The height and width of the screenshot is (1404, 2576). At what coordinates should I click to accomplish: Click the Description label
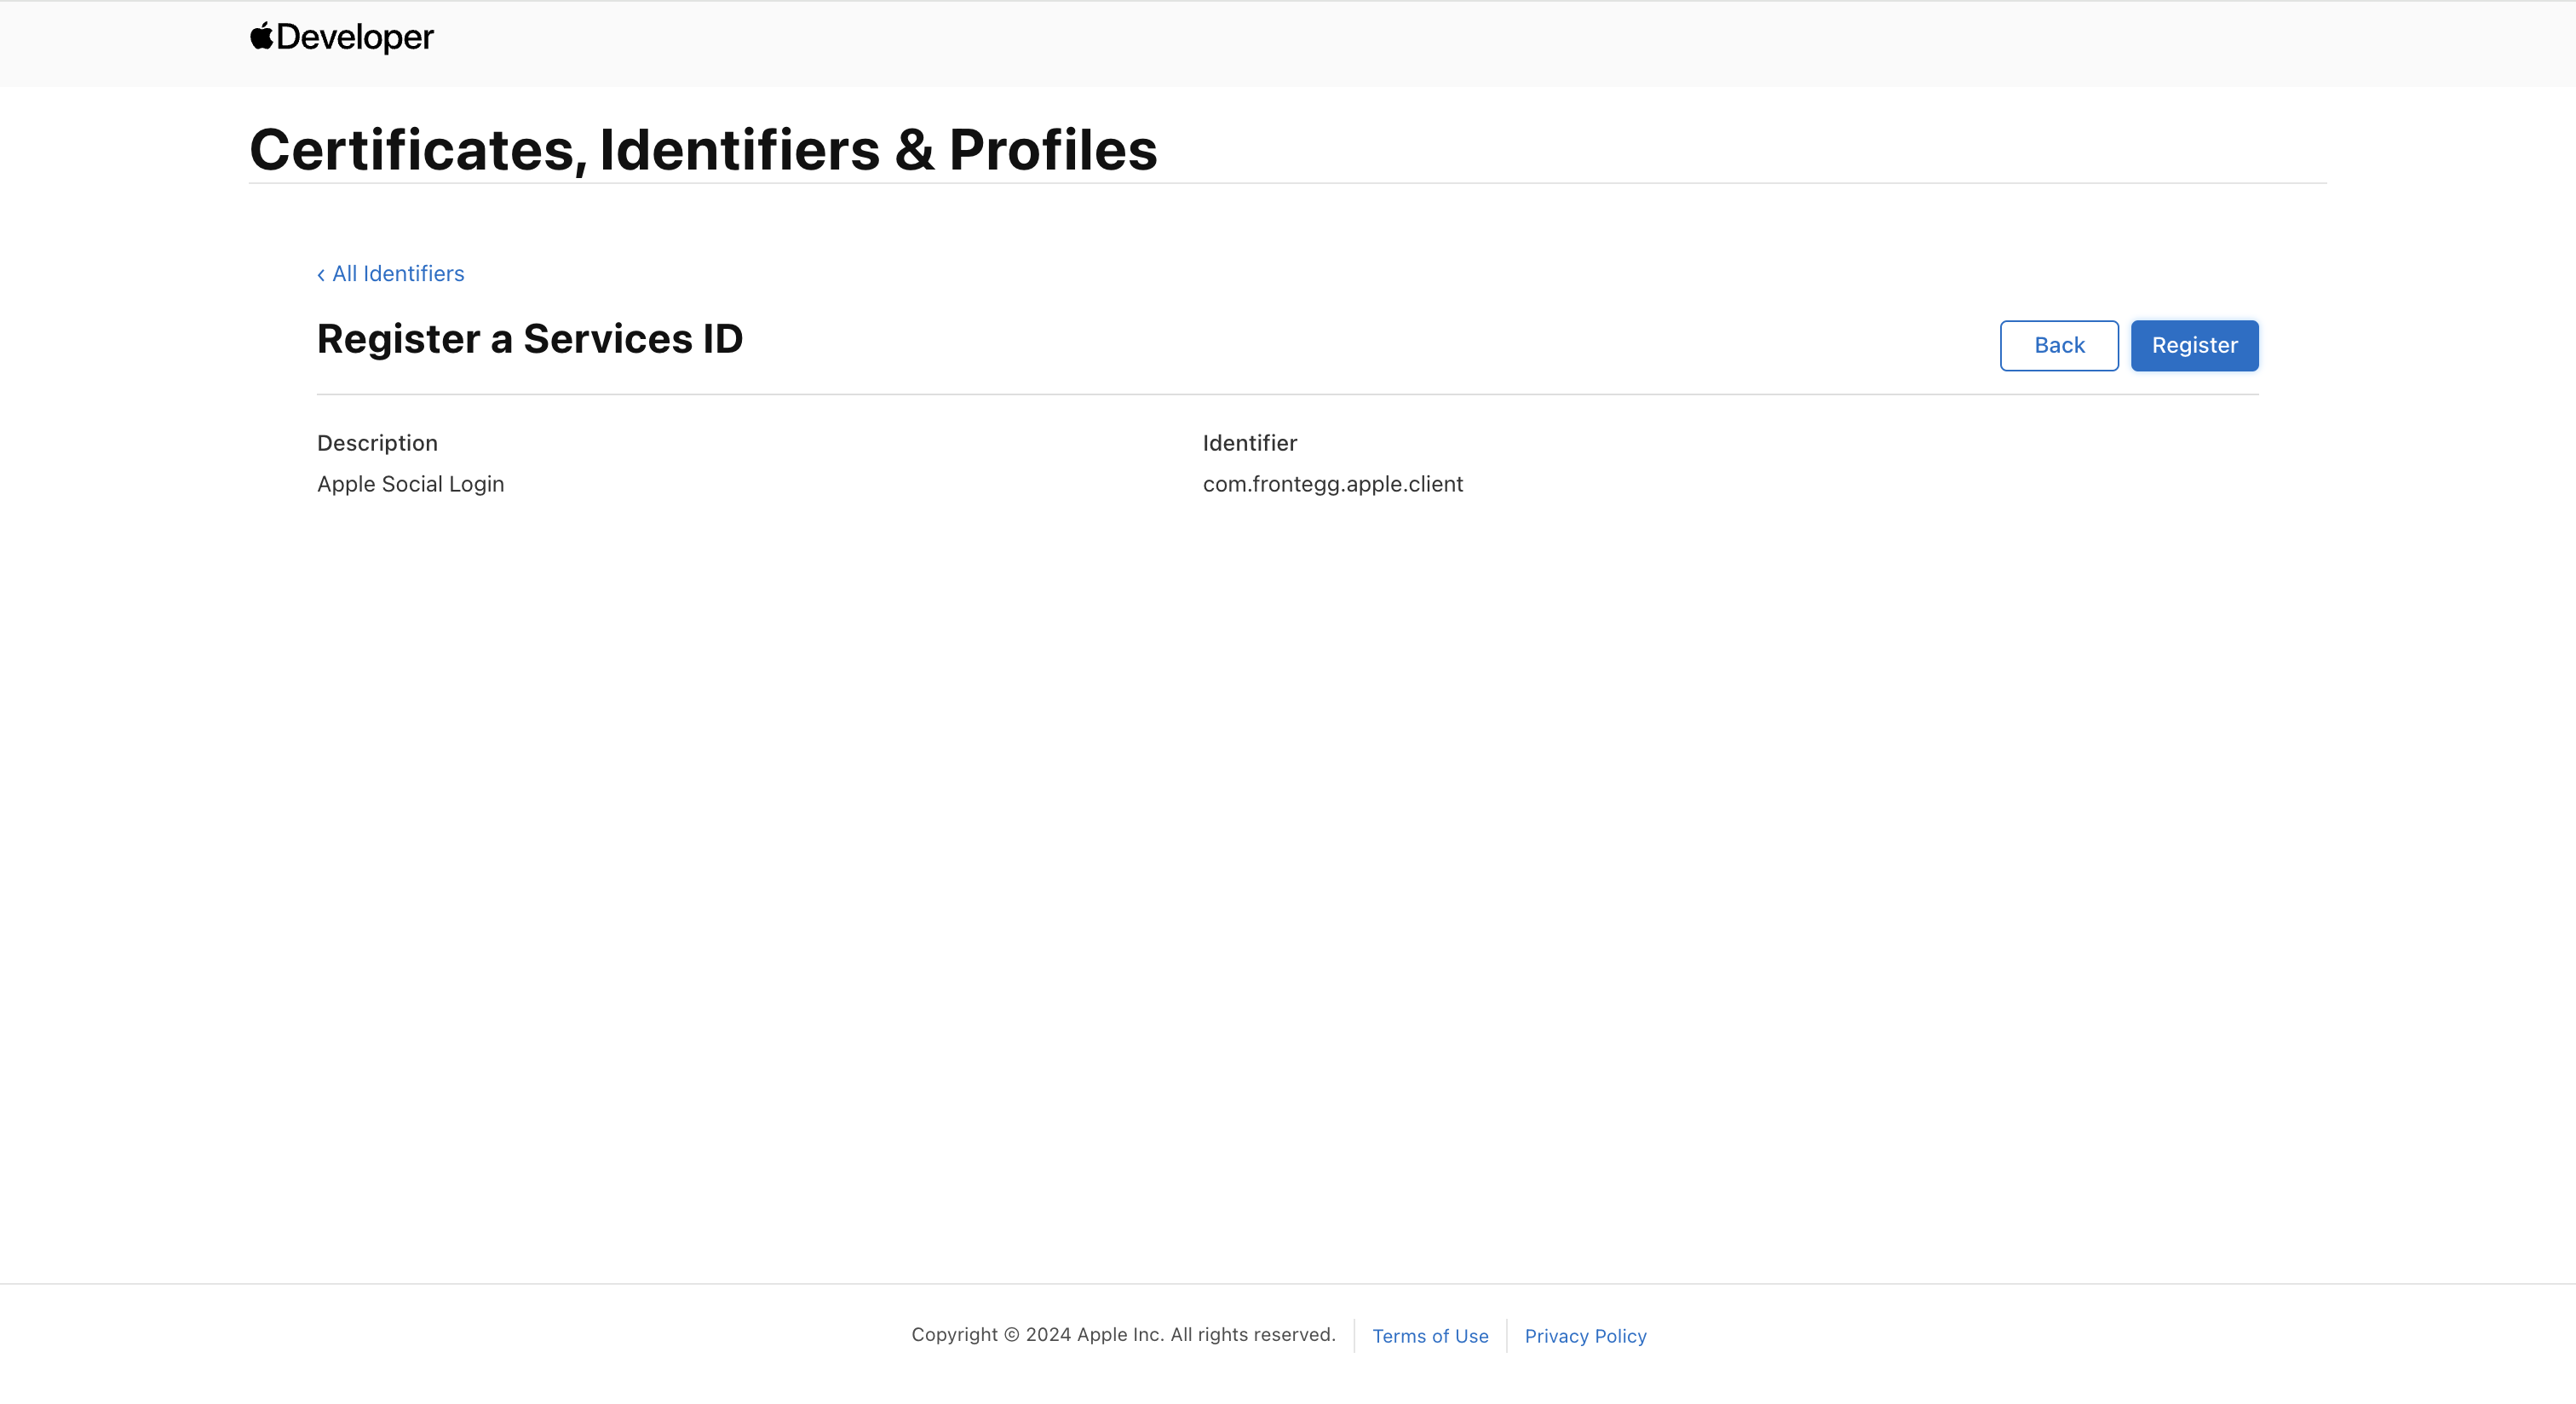point(377,443)
